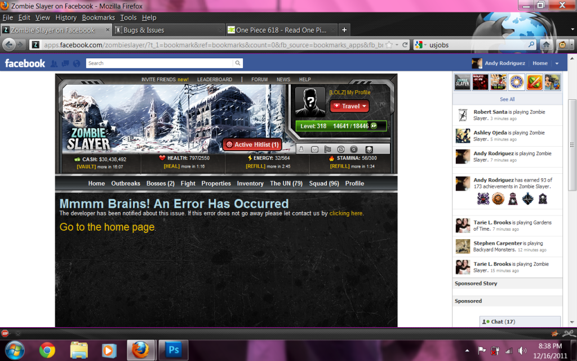Open the One Piece app thumbnail in sidebar
This screenshot has width=577, height=361.
click(498, 82)
